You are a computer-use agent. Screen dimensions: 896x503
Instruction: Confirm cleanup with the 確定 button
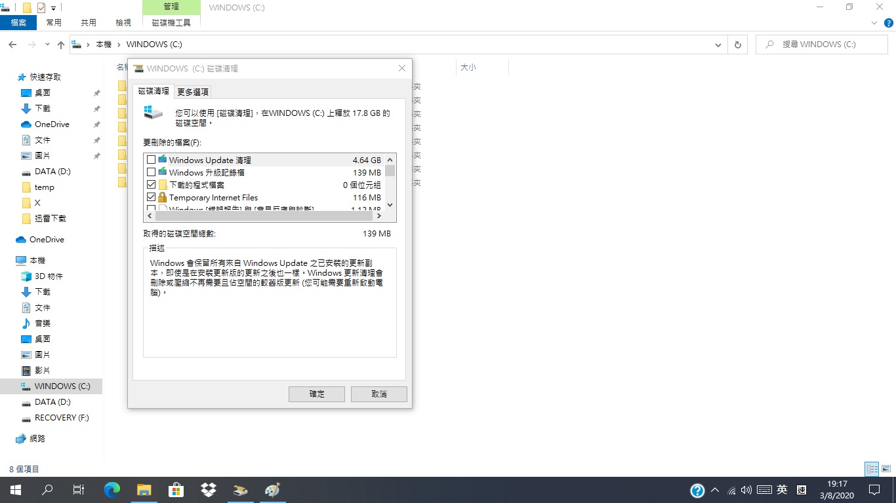317,394
